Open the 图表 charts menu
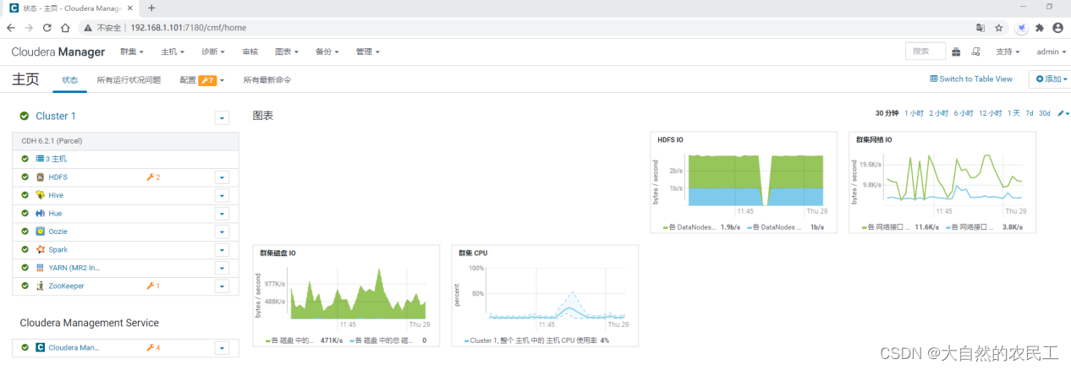The image size is (1071, 370). pos(287,52)
